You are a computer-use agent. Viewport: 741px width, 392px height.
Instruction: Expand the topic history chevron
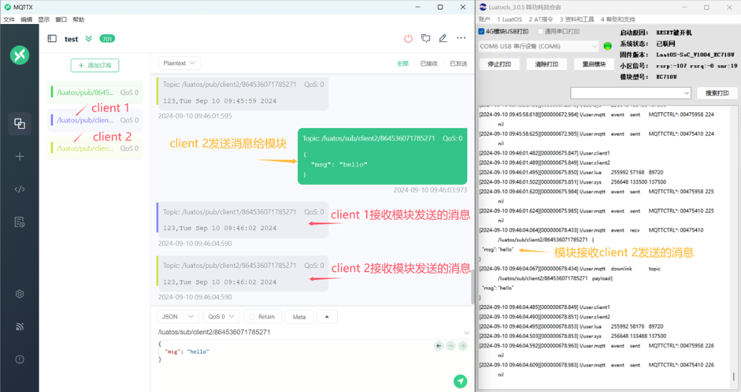click(x=467, y=332)
